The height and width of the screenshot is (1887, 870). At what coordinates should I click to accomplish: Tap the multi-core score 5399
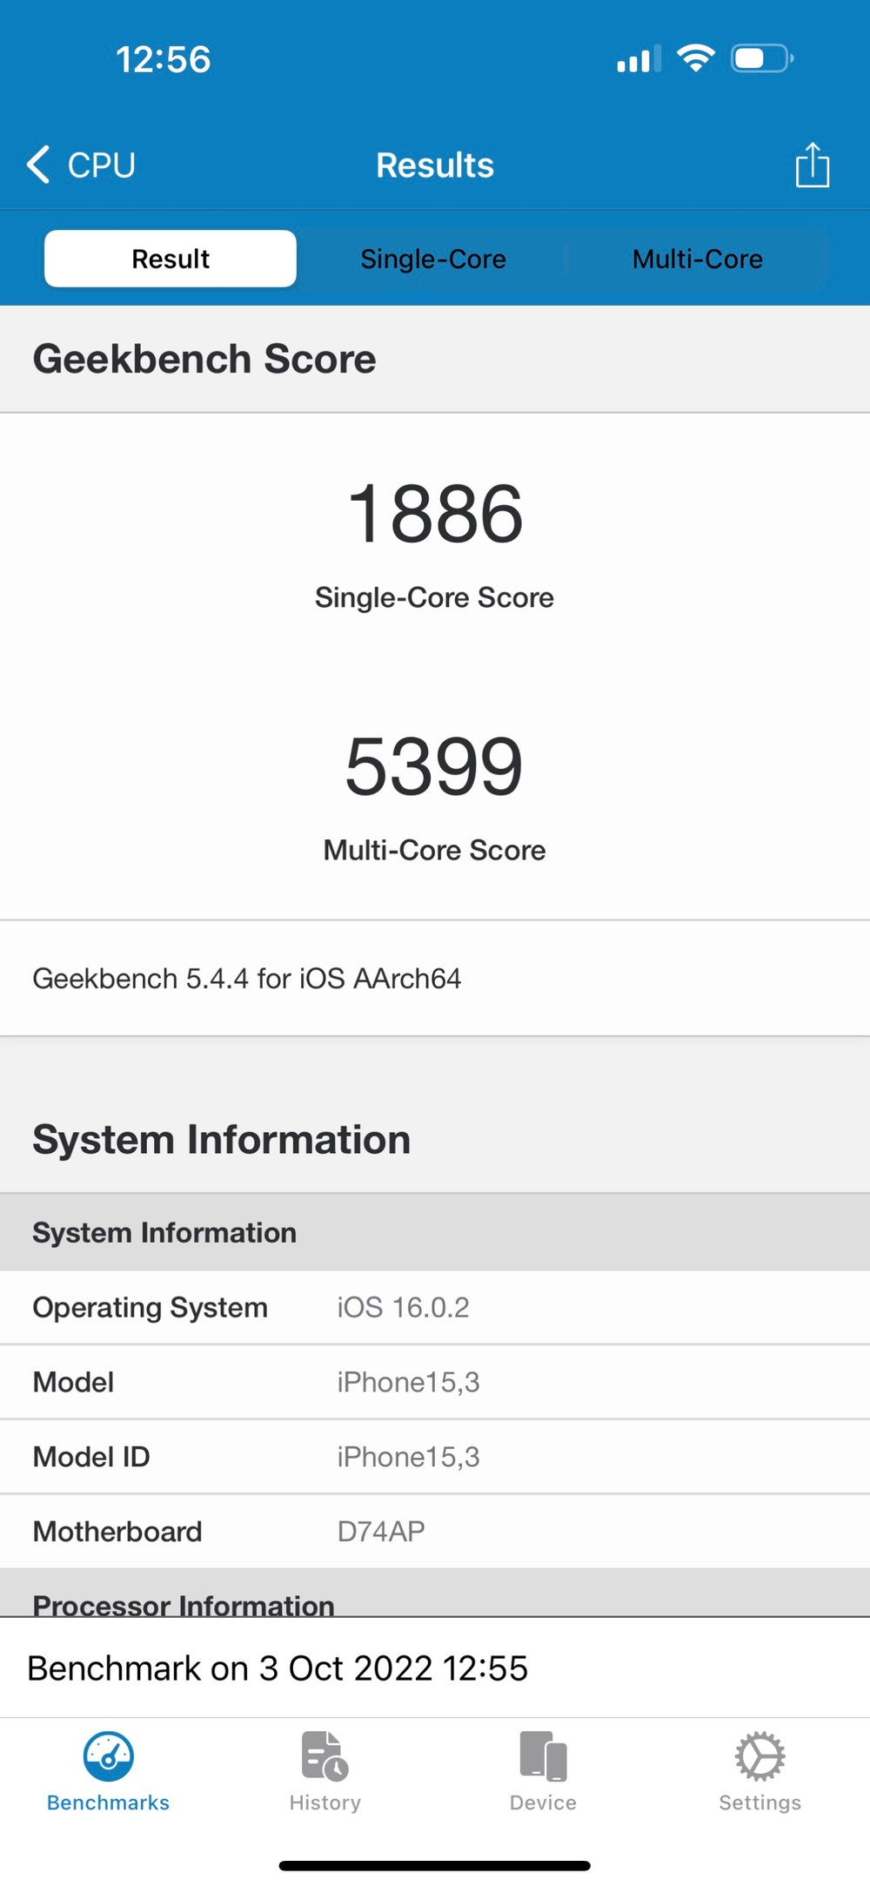[435, 767]
